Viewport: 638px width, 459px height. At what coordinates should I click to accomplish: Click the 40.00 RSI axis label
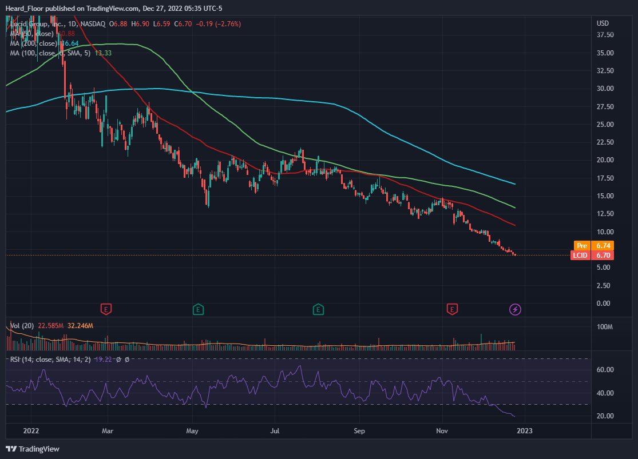pyautogui.click(x=605, y=393)
